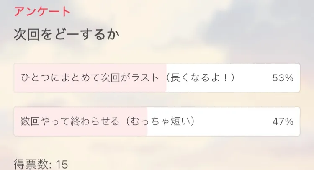Click the poll question 次回をどーするか
The height and width of the screenshot is (170, 314).
tap(67, 35)
